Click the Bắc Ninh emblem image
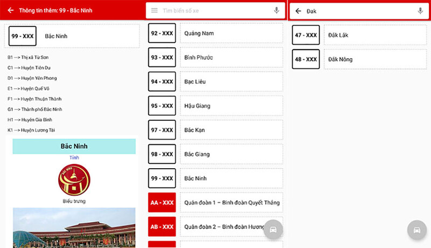 coord(74,180)
